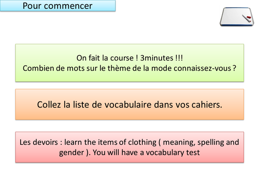Select the orange "Collez la liste" box
Screen dimensions: 259x194
[x=129, y=105]
